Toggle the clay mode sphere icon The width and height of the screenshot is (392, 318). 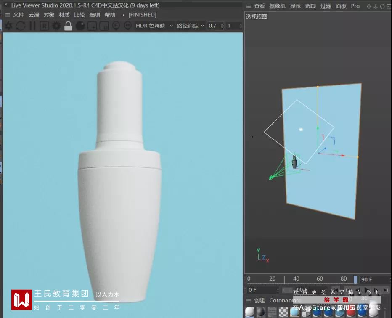coord(80,26)
